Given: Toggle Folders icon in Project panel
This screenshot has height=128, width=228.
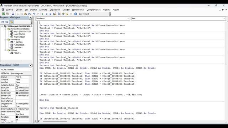Looking at the screenshot, I should point(11,22).
